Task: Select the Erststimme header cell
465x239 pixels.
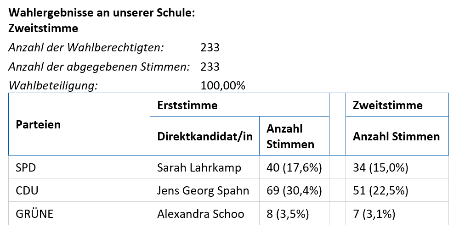Action: [x=239, y=105]
